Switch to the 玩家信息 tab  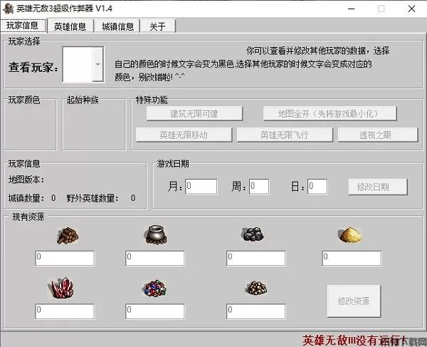23,26
